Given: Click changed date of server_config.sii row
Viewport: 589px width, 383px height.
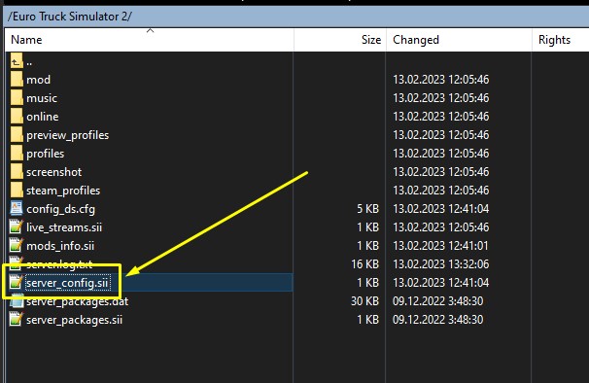Looking at the screenshot, I should tap(441, 282).
